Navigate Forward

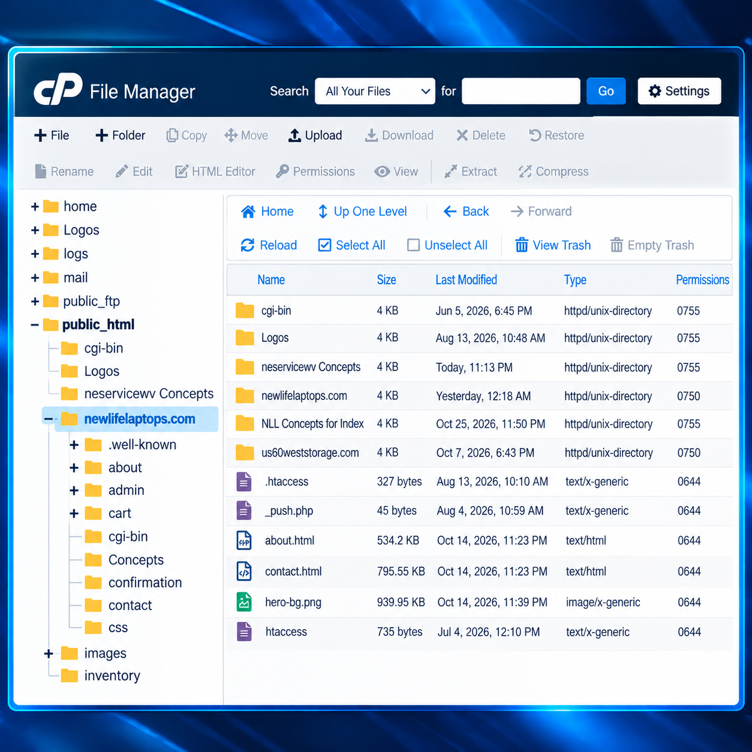coord(541,212)
